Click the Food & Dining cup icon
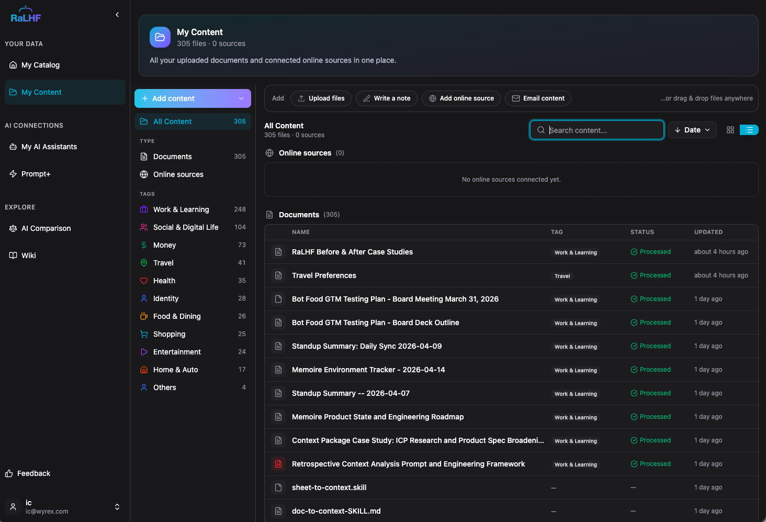766x522 pixels. pos(144,316)
